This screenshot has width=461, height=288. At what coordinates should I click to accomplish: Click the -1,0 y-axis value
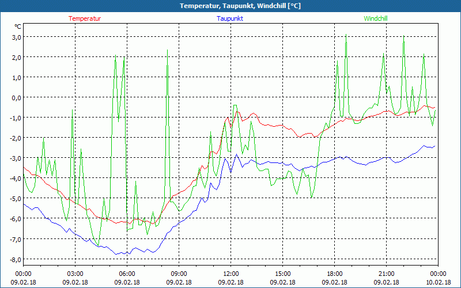click(16, 118)
